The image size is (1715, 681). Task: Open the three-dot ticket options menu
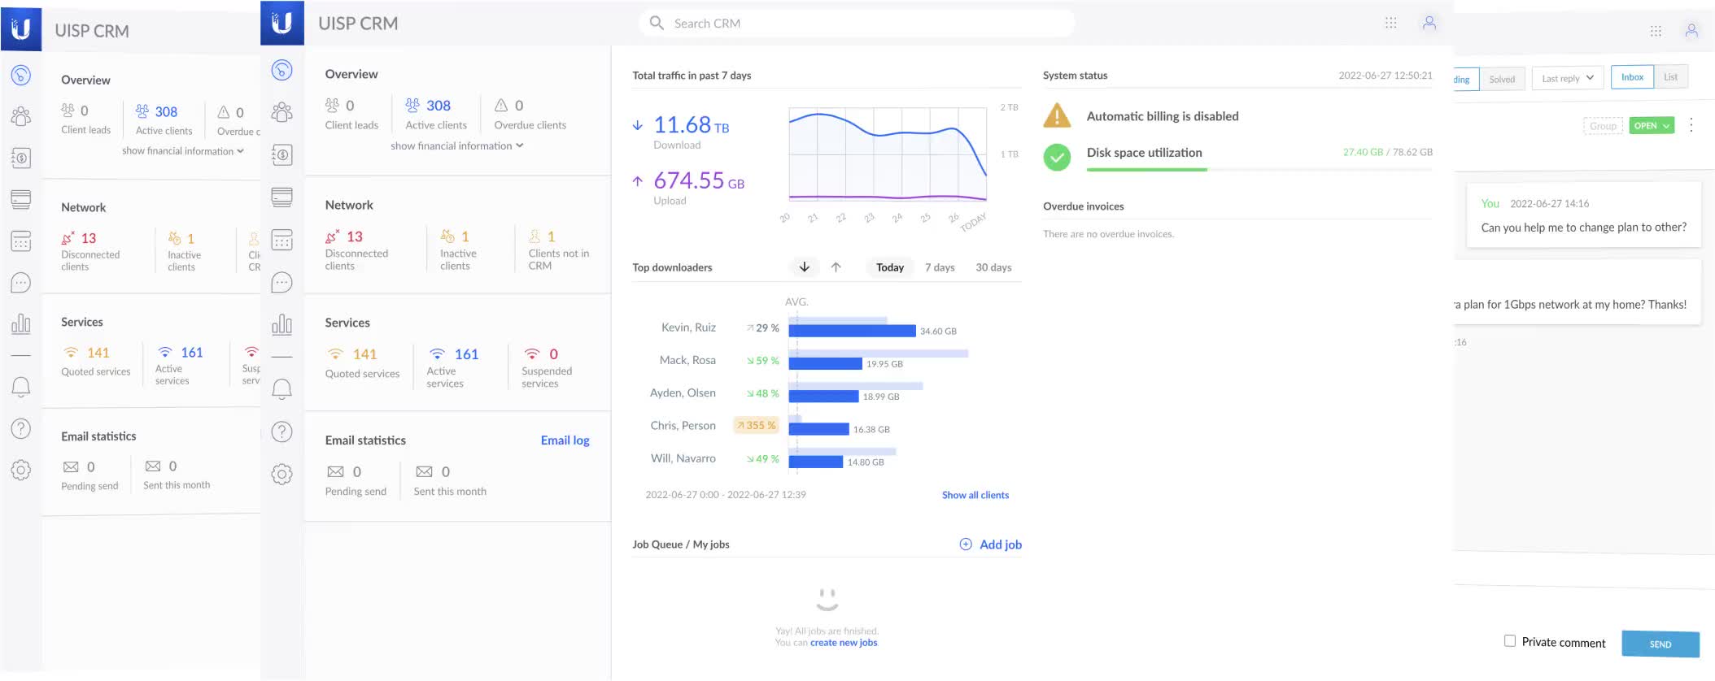1691,125
